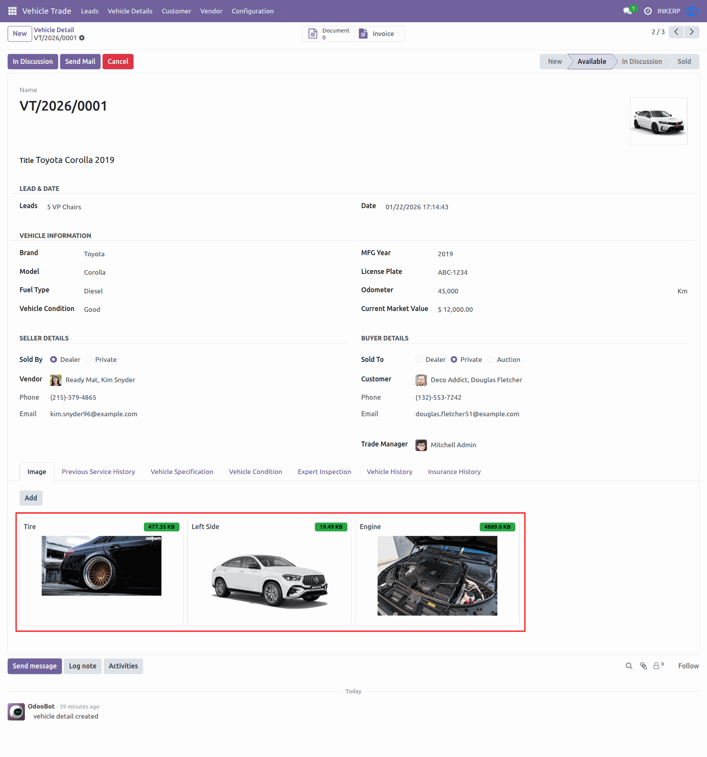Click the Follow button

688,666
